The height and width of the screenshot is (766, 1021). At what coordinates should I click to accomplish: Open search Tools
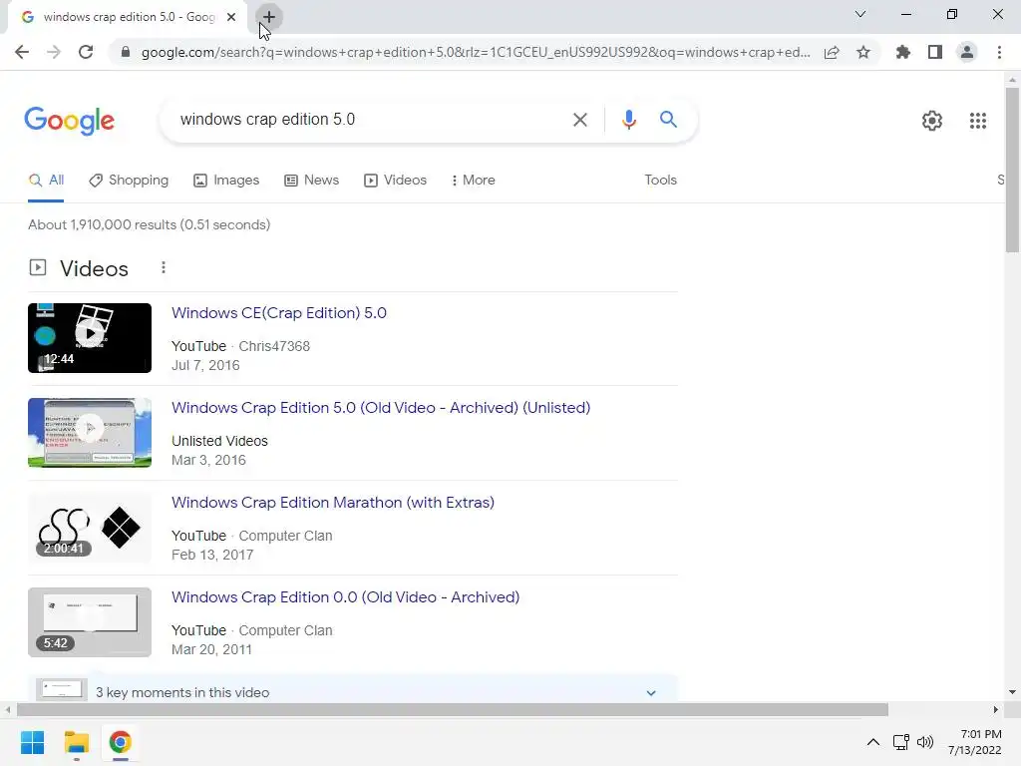pyautogui.click(x=660, y=181)
